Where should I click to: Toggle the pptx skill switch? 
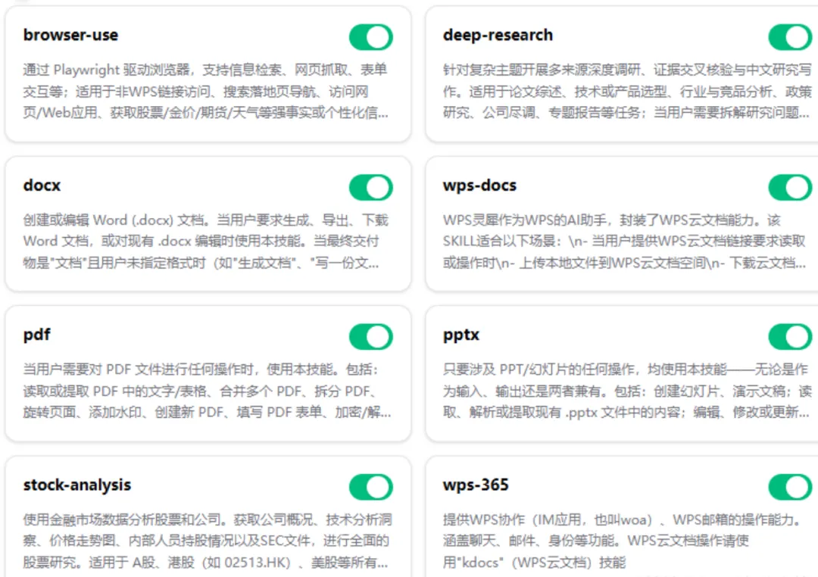(790, 336)
